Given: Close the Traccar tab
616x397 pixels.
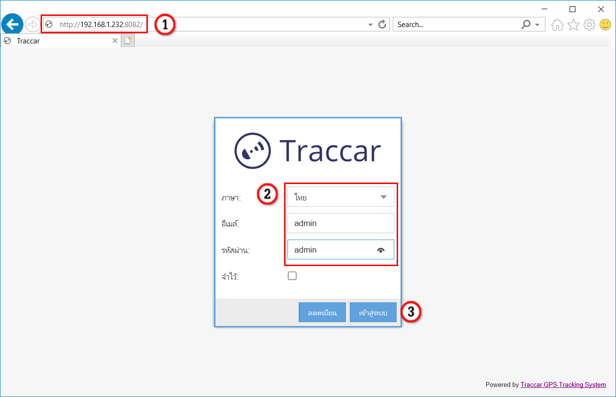Looking at the screenshot, I should [115, 41].
